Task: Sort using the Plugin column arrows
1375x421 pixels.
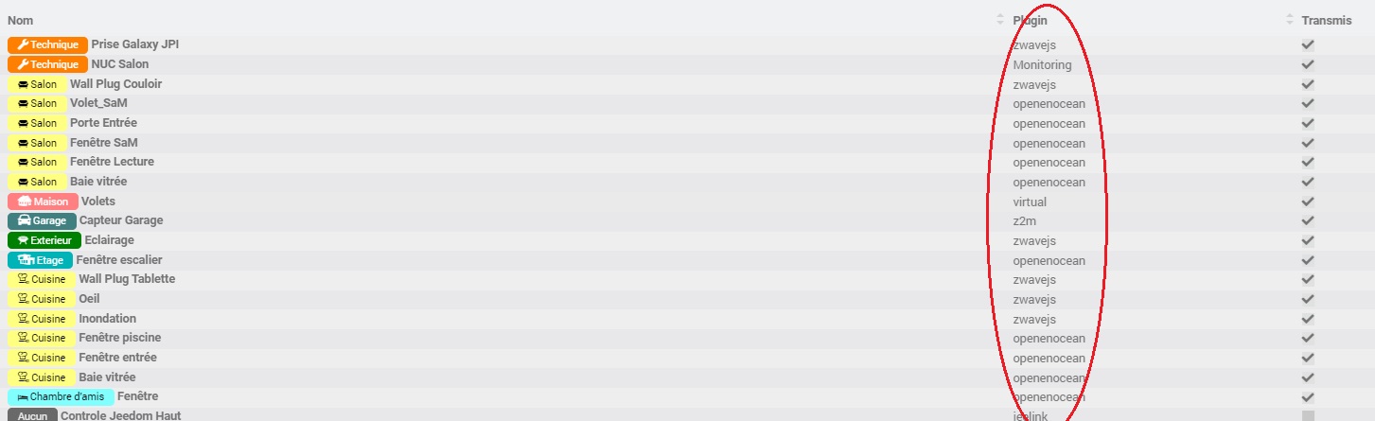Action: [x=1289, y=20]
